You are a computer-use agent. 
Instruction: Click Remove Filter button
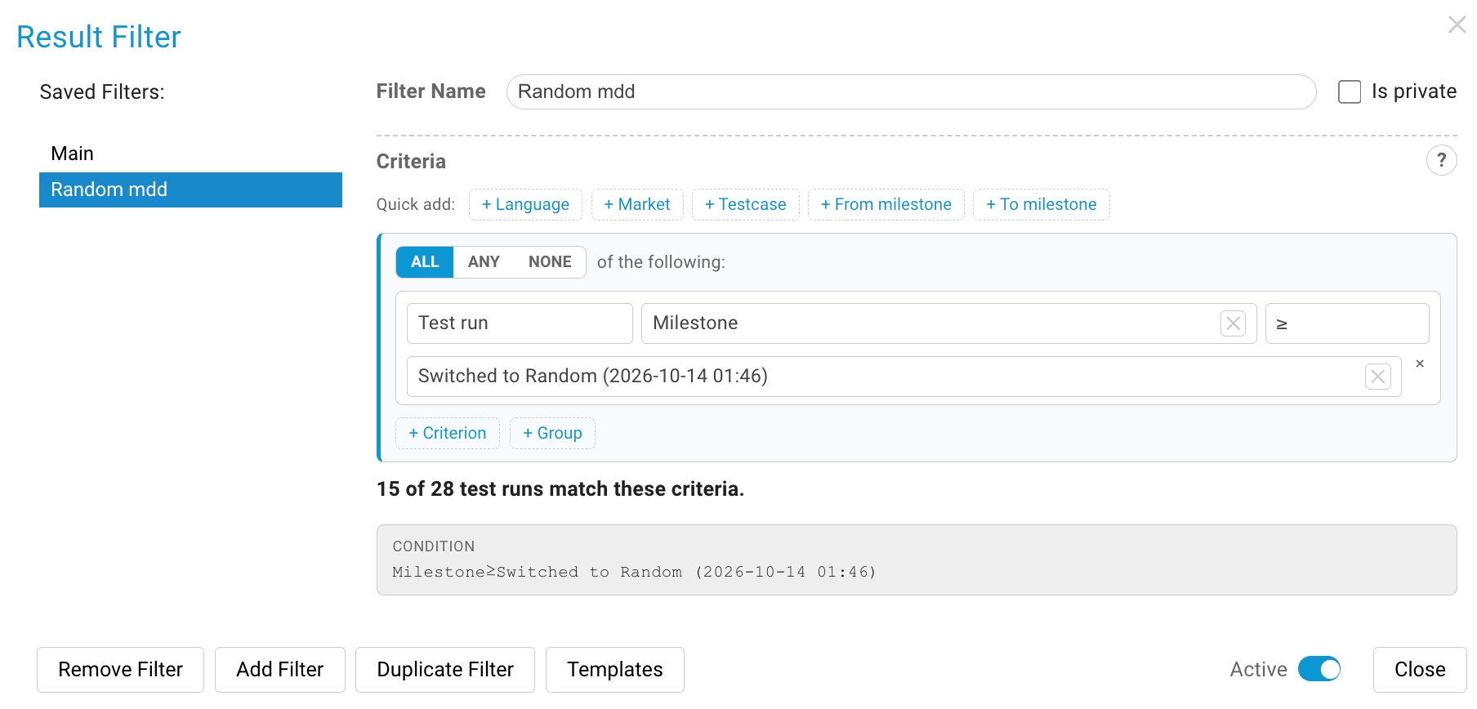[x=120, y=670]
